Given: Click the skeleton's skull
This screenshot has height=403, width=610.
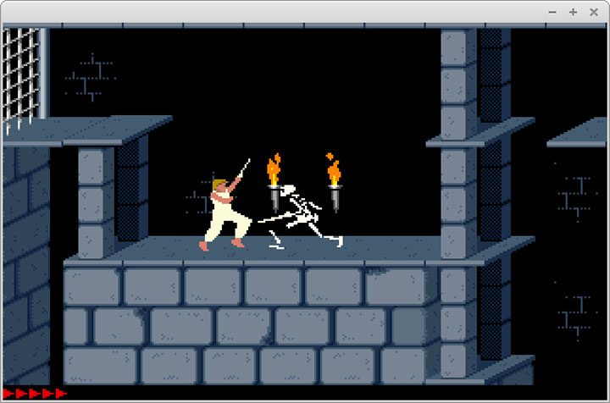Looking at the screenshot, I should click(x=289, y=190).
